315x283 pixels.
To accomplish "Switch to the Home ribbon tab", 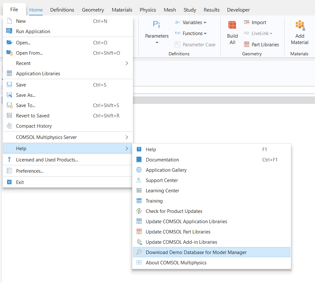I will 36,10.
